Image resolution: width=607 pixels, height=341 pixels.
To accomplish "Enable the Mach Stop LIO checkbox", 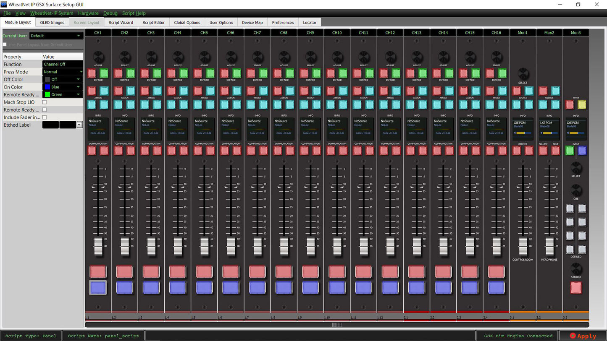I will pos(45,102).
